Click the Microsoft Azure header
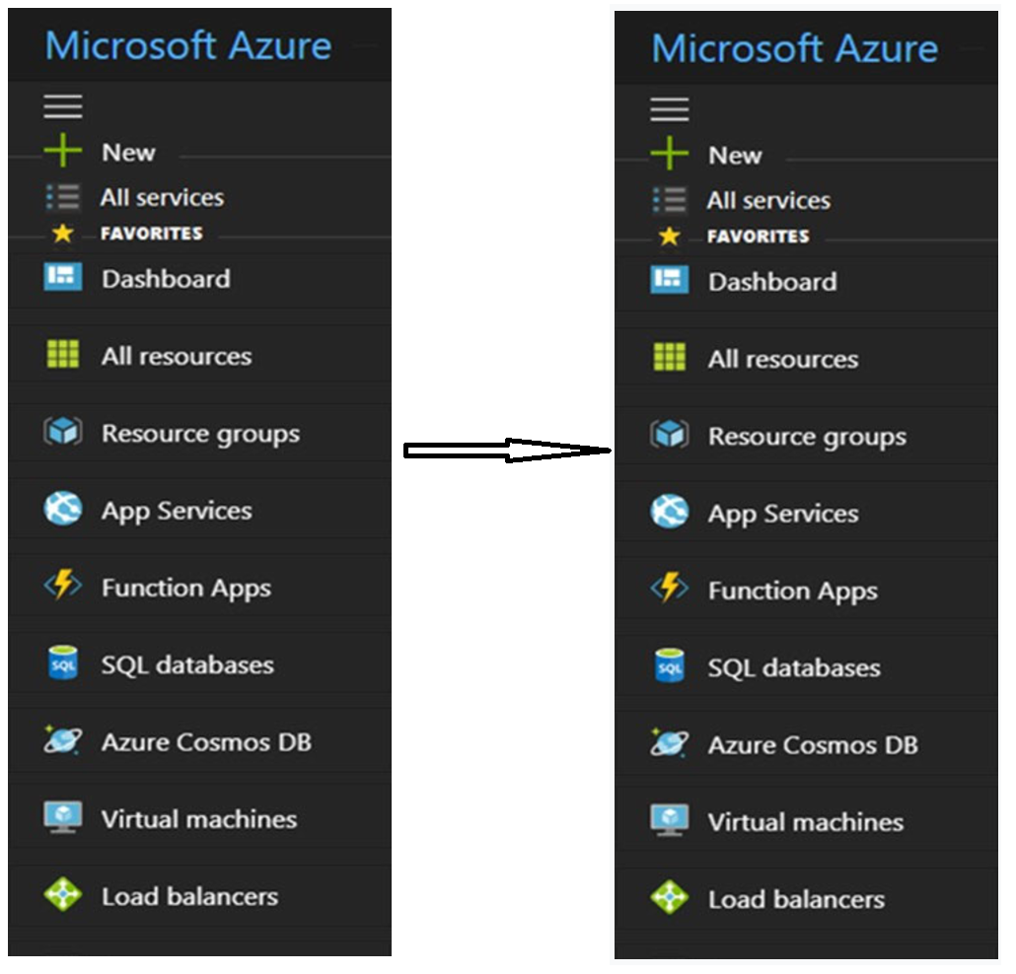Viewport: 1016px width, 974px height. pyautogui.click(x=189, y=44)
